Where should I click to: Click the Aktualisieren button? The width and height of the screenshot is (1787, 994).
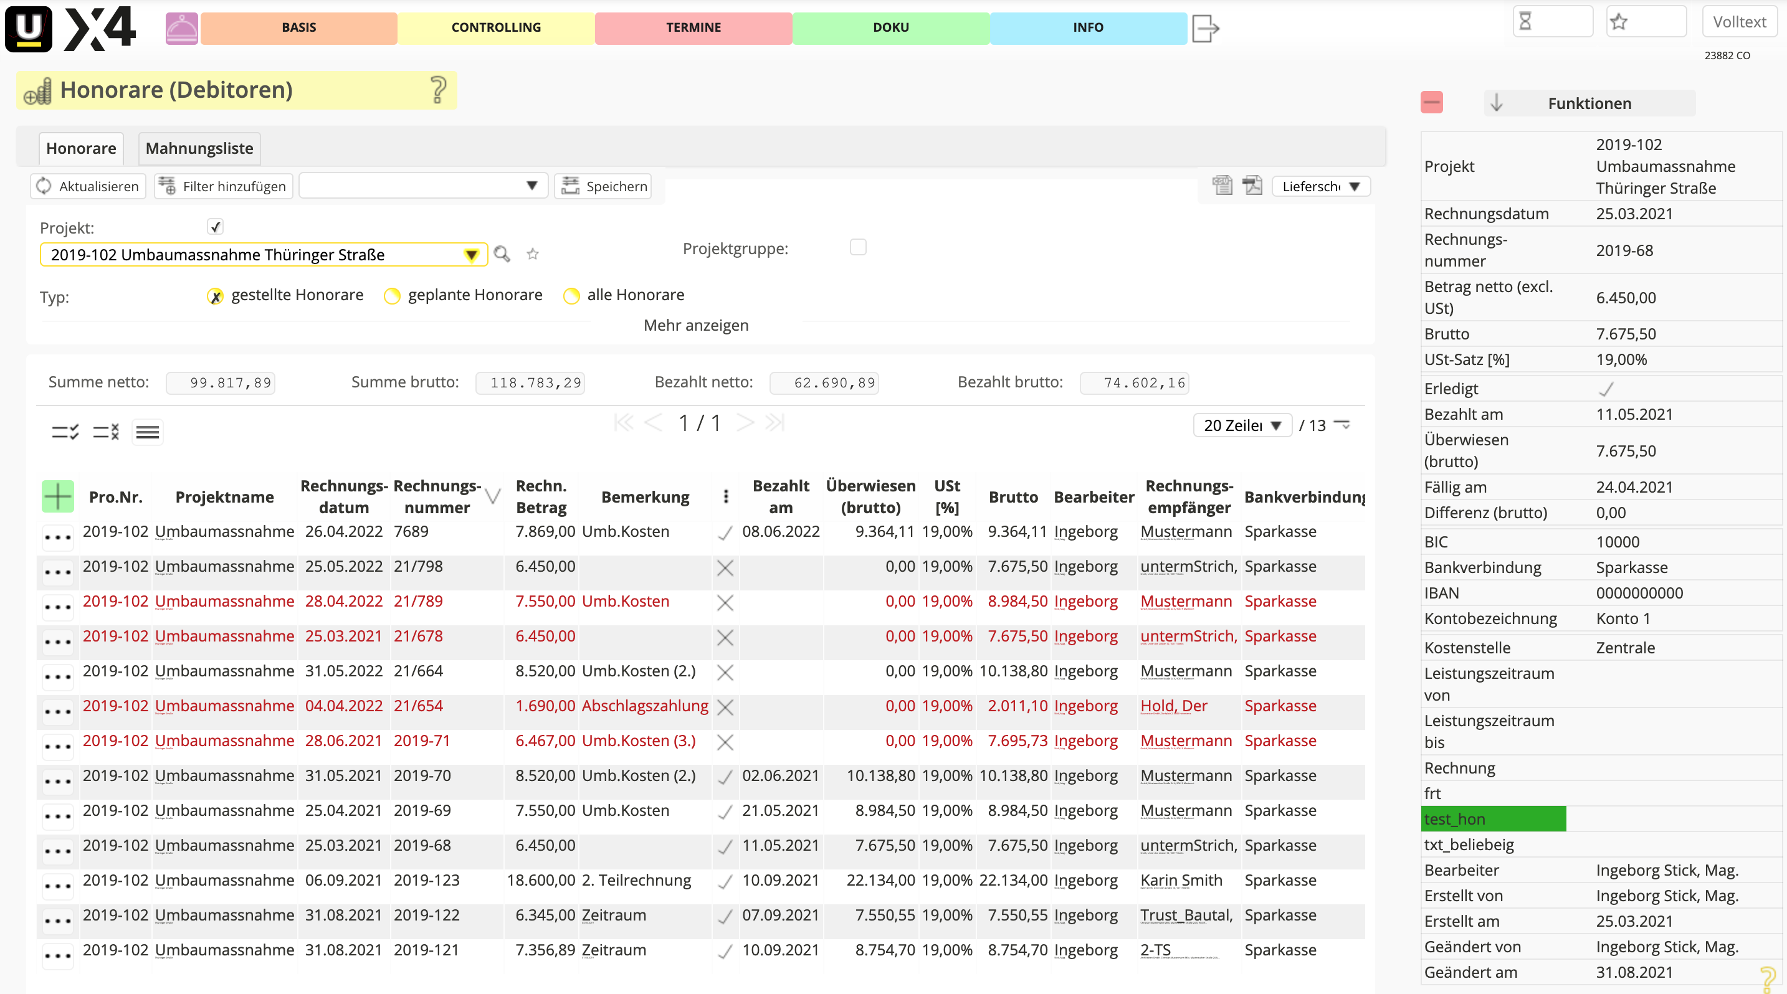point(88,186)
